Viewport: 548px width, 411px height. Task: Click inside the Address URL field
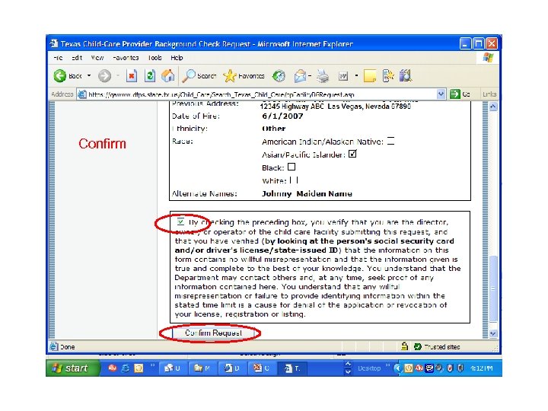pyautogui.click(x=257, y=94)
